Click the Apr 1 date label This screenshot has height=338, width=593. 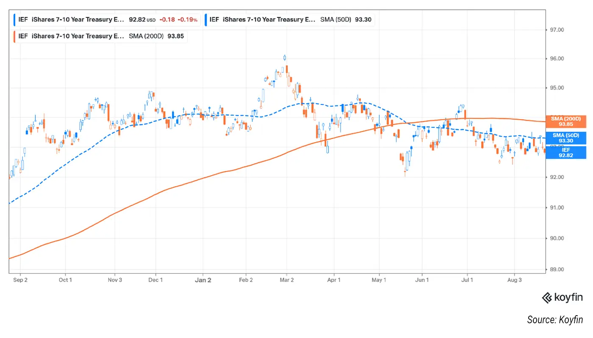pyautogui.click(x=334, y=280)
